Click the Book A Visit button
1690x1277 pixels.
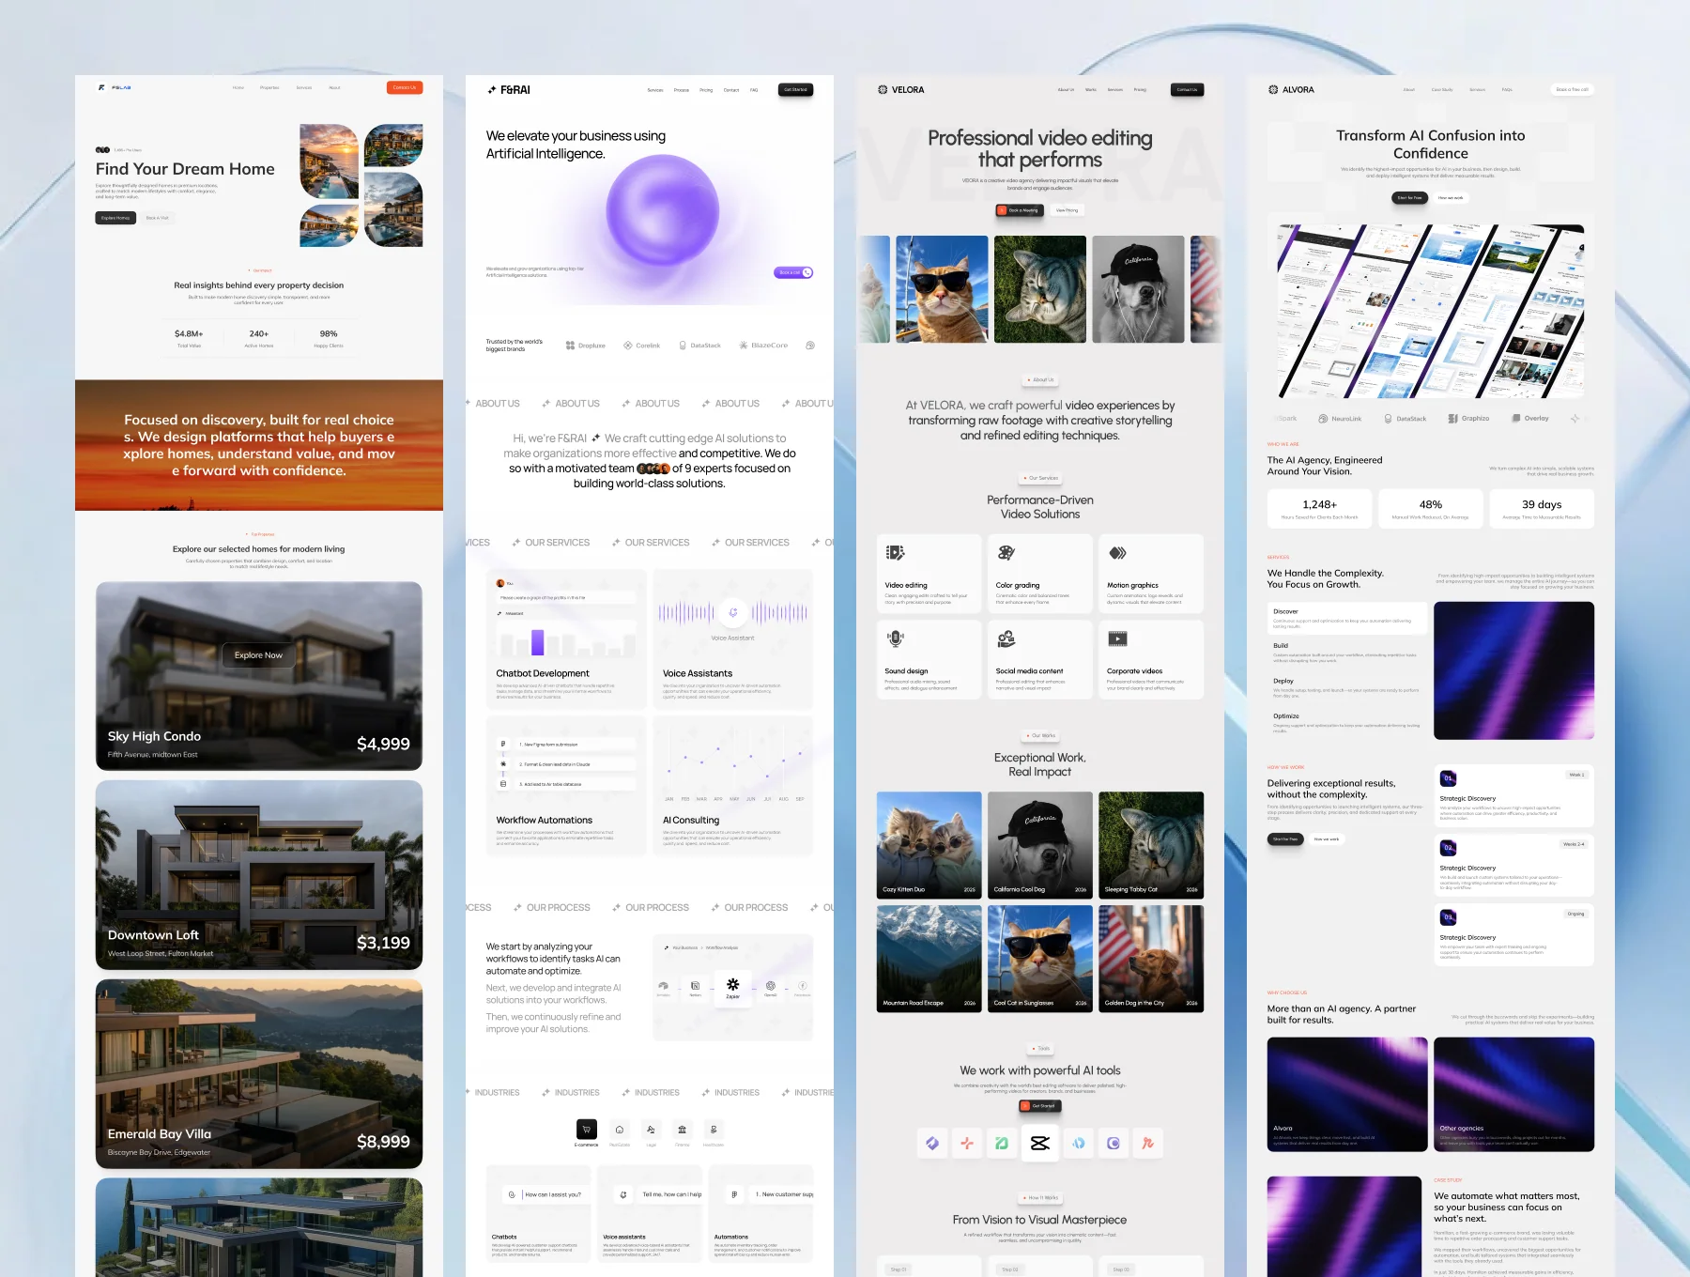(158, 218)
